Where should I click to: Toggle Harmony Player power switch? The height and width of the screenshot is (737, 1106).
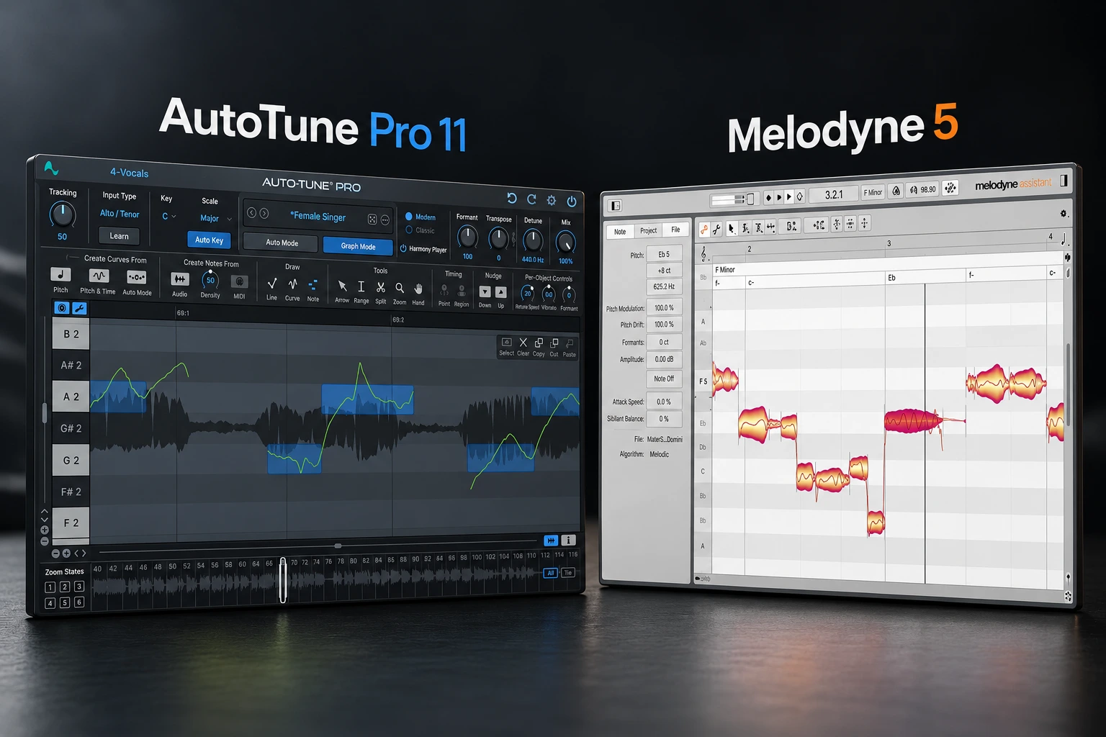point(403,248)
